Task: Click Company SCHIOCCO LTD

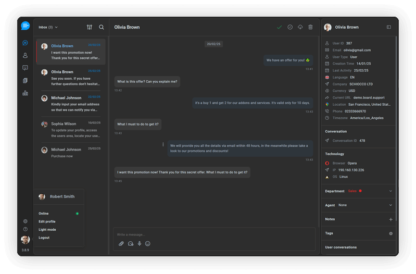Action: [361, 84]
